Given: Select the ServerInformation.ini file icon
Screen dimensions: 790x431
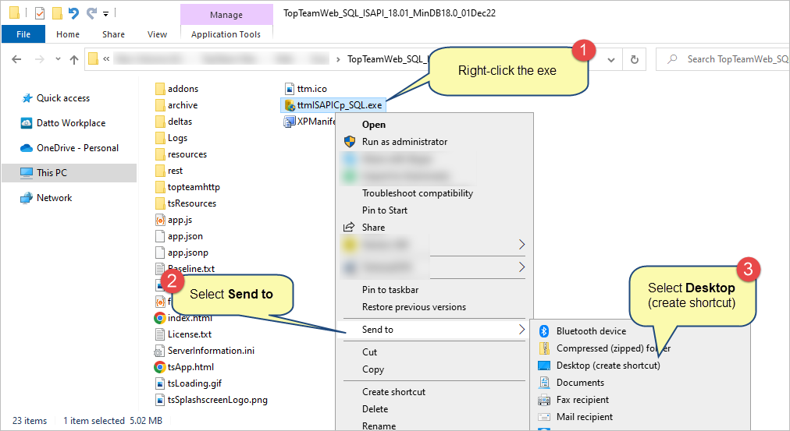Looking at the screenshot, I should click(x=160, y=351).
